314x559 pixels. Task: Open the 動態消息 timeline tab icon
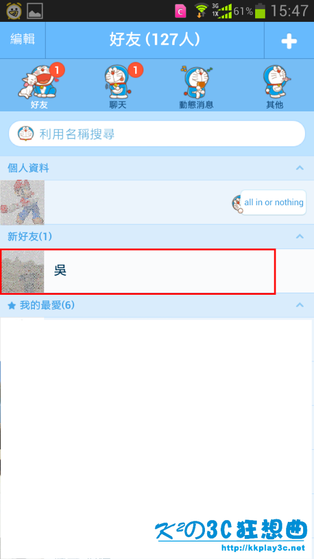pyautogui.click(x=196, y=86)
